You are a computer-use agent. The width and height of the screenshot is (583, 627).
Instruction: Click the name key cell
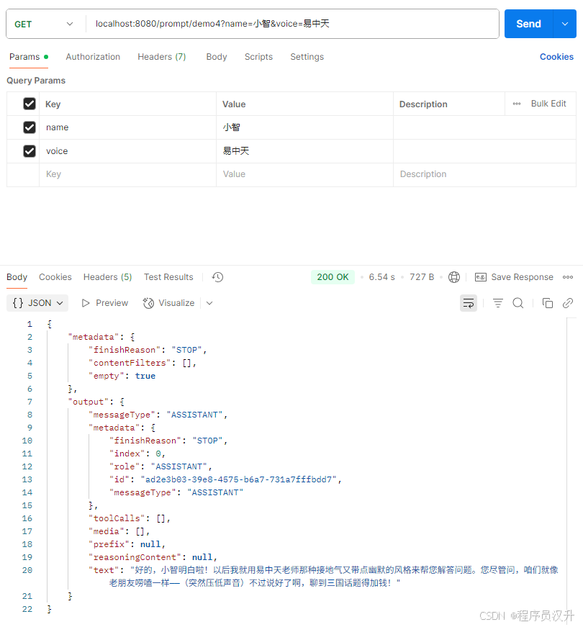(127, 127)
